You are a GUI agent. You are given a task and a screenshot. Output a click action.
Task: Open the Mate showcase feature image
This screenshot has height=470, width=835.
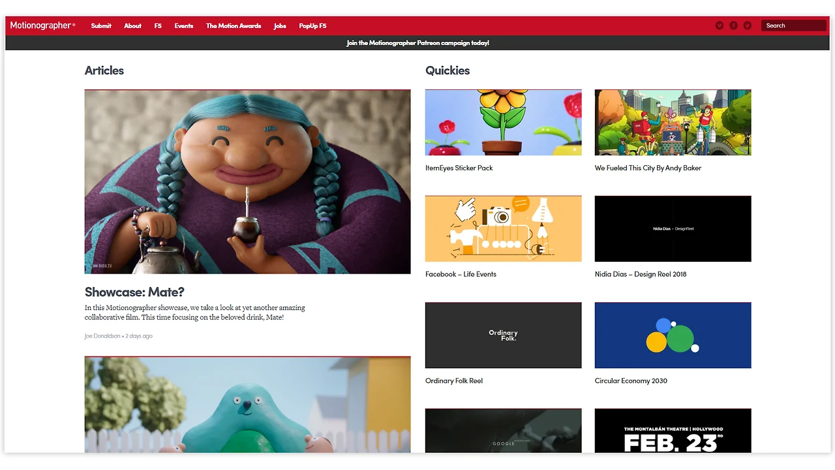point(248,181)
